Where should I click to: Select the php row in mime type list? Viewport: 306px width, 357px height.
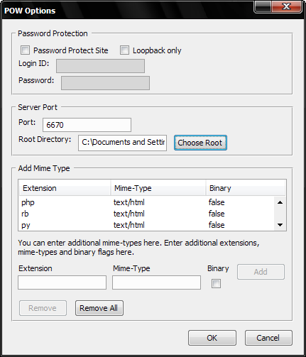146,202
